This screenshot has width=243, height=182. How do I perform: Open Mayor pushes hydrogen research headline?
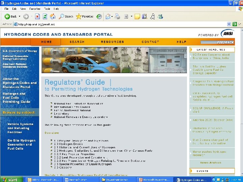[209, 153]
